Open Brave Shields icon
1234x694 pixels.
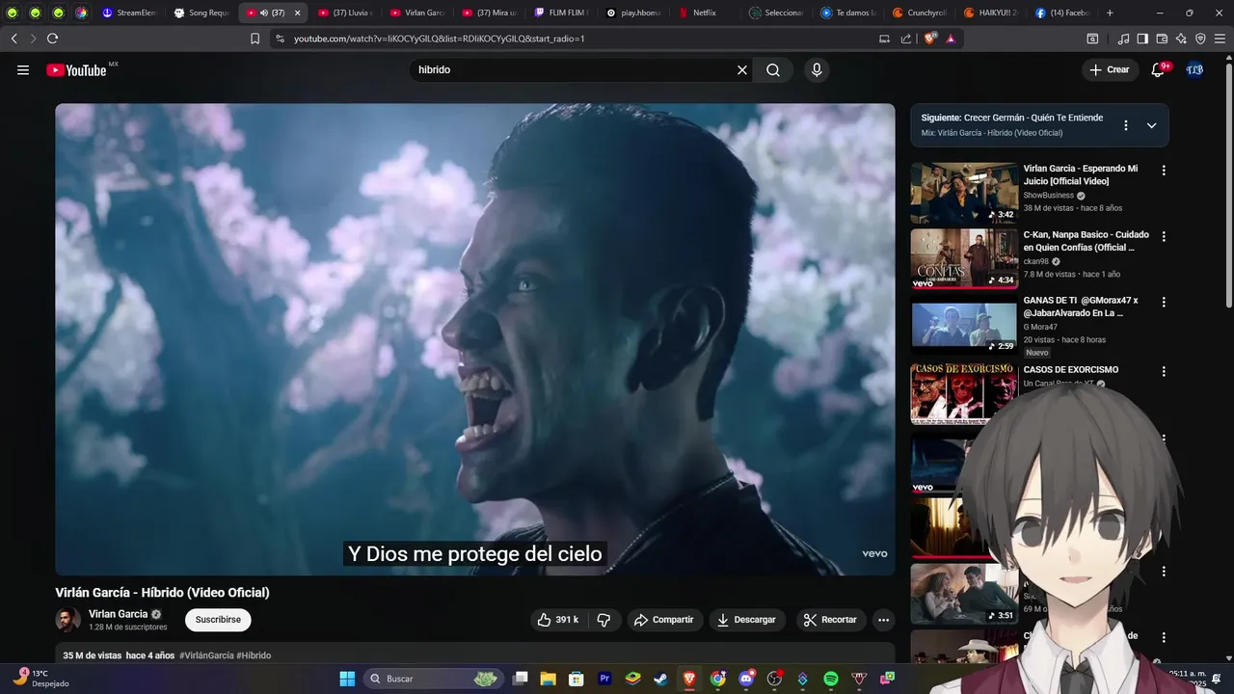click(x=930, y=39)
